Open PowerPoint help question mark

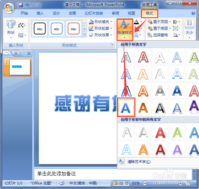pyautogui.click(x=193, y=13)
